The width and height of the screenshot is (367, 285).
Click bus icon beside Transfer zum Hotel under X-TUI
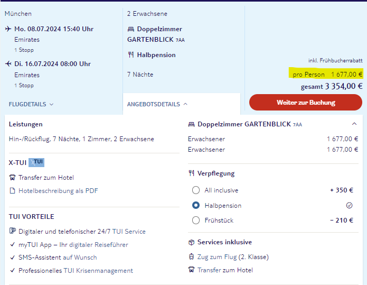pyautogui.click(x=12, y=178)
